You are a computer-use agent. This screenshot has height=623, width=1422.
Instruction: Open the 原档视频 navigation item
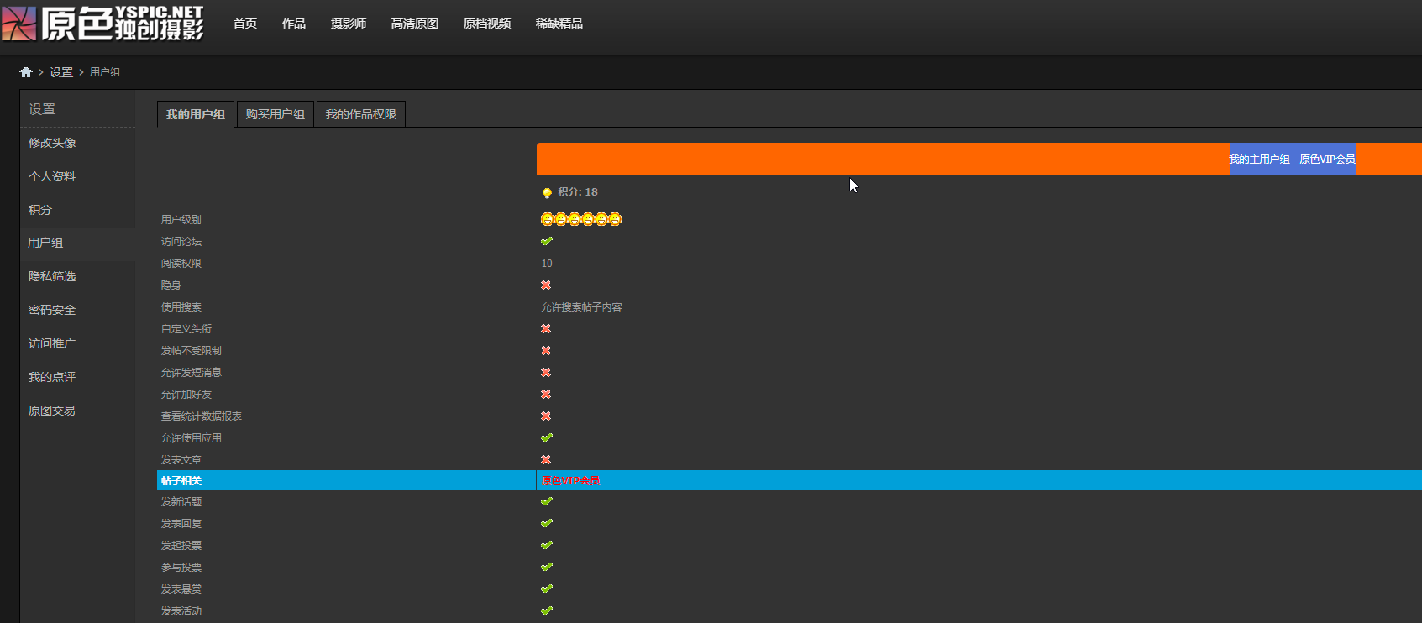[487, 24]
